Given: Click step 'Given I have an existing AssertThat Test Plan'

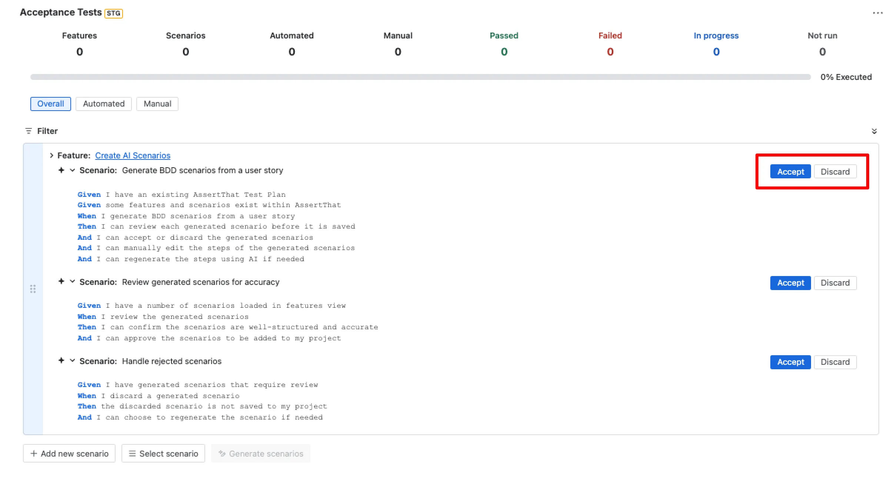Looking at the screenshot, I should tap(181, 194).
